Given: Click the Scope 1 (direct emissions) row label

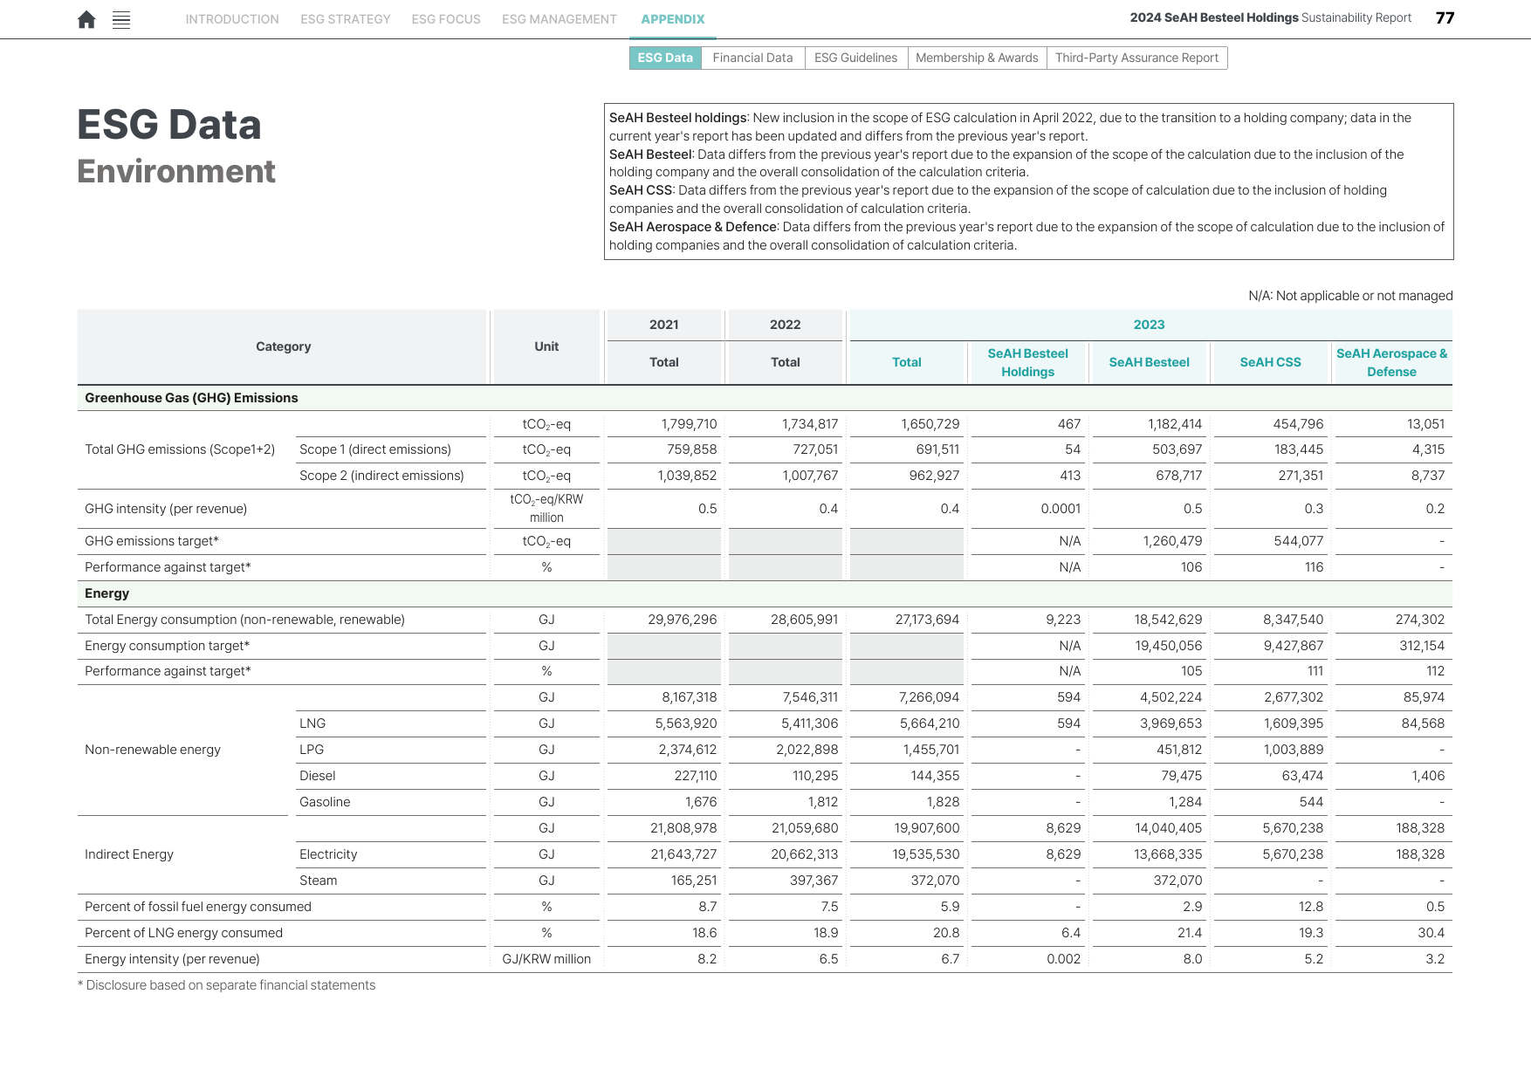Looking at the screenshot, I should pyautogui.click(x=375, y=449).
